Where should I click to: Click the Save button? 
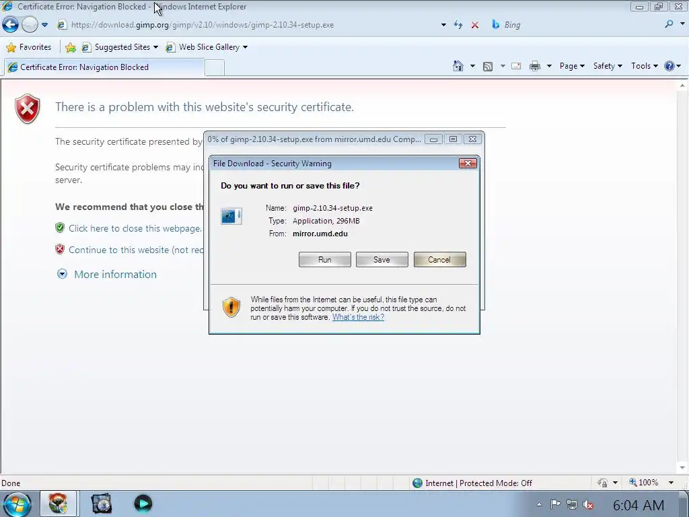[x=382, y=260]
